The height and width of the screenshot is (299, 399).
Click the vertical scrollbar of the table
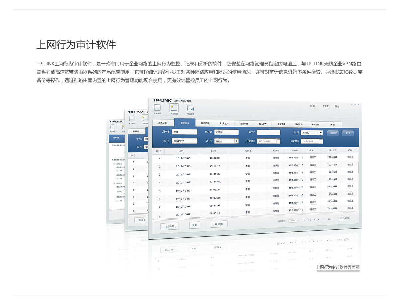coord(358,168)
